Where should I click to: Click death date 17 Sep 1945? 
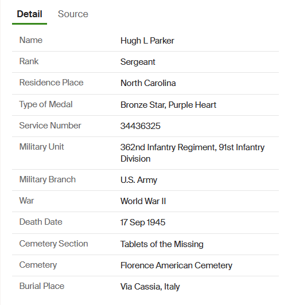143,222
